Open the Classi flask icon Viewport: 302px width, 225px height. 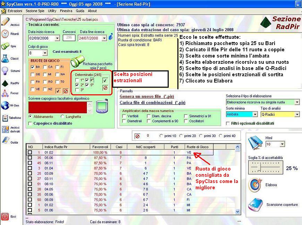(5, 59)
